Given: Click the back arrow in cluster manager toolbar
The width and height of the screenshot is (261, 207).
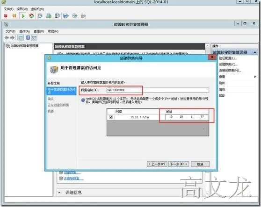Looking at the screenshot, I should (x=7, y=38).
